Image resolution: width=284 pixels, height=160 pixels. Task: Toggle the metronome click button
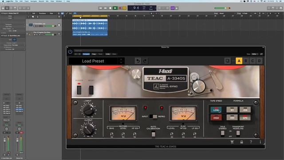click(177, 8)
